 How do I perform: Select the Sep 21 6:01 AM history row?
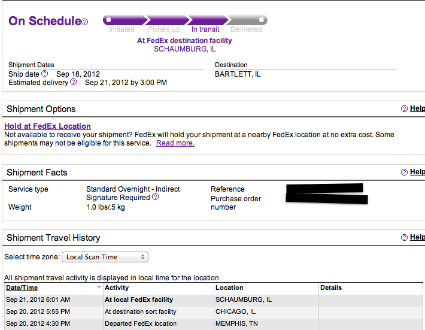pos(214,299)
